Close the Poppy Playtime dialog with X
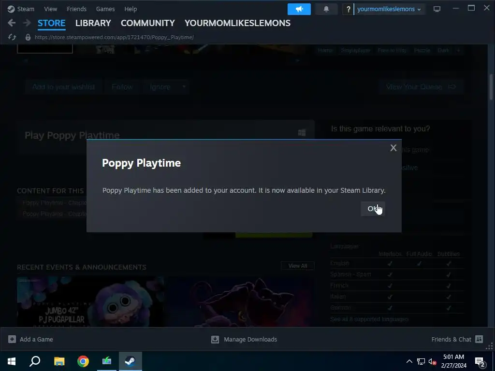The image size is (495, 371). tap(393, 148)
